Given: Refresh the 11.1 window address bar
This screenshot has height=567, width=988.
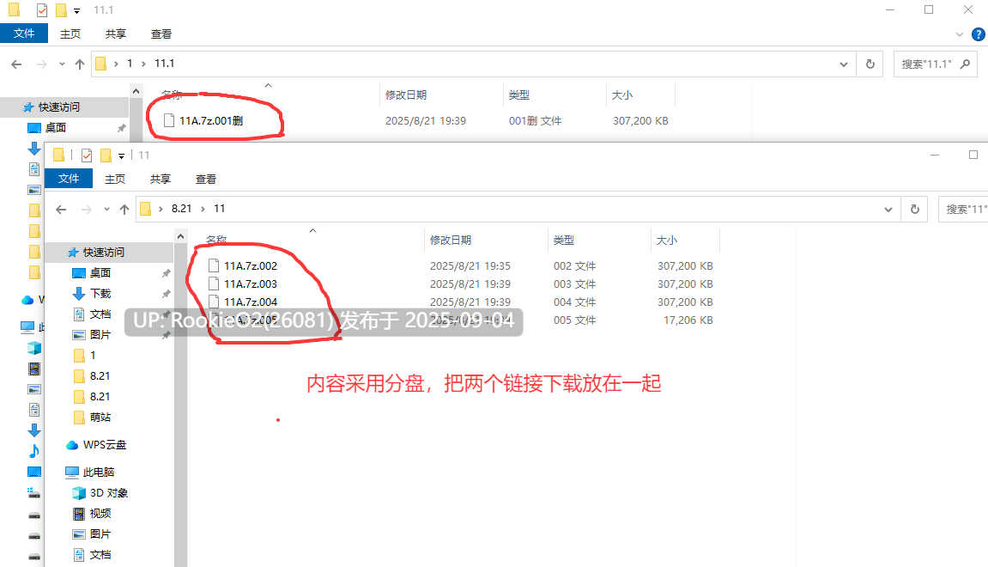Looking at the screenshot, I should [x=870, y=64].
